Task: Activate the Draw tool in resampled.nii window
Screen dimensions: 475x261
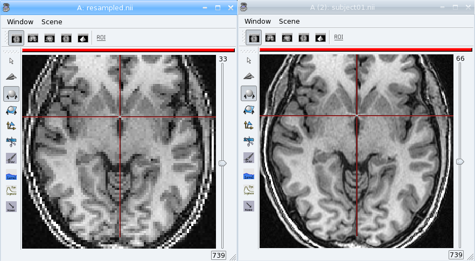Action: [x=11, y=158]
